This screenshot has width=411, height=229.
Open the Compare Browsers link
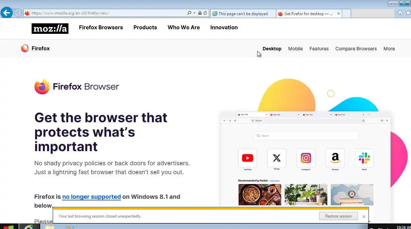coord(356,49)
